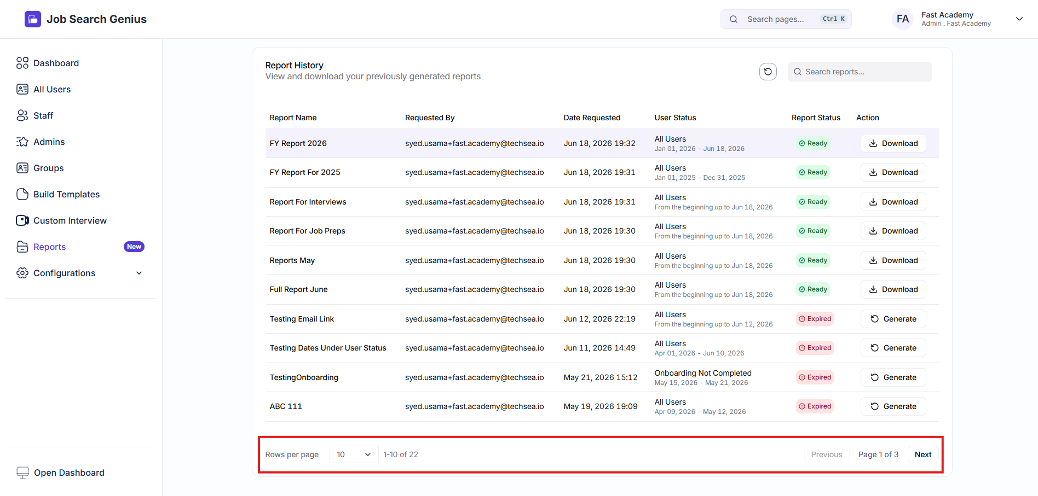Click the refresh report history icon
The width and height of the screenshot is (1038, 496).
point(768,72)
